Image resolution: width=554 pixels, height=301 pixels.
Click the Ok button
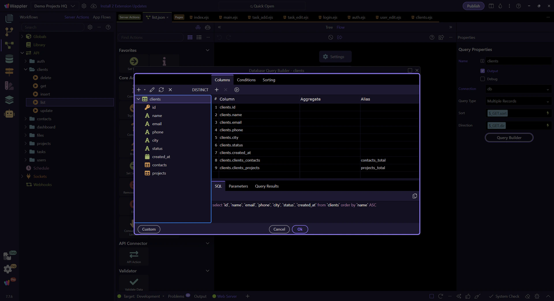[300, 229]
